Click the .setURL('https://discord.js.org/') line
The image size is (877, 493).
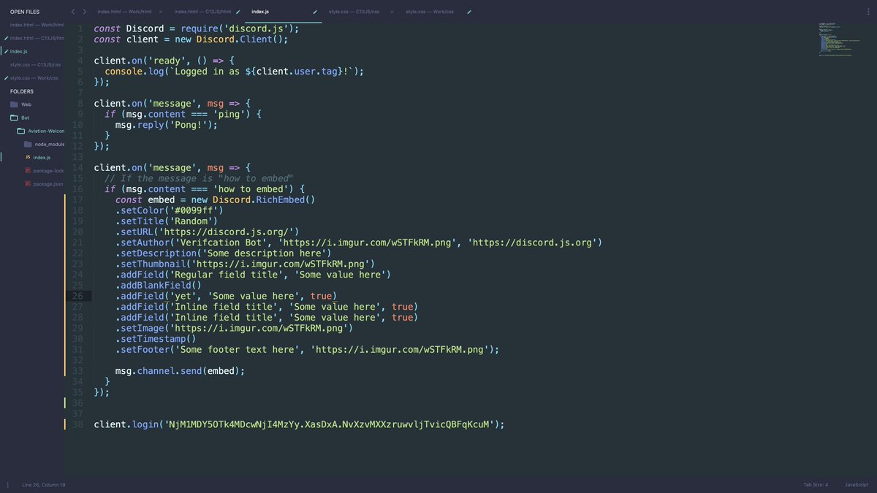(x=207, y=232)
